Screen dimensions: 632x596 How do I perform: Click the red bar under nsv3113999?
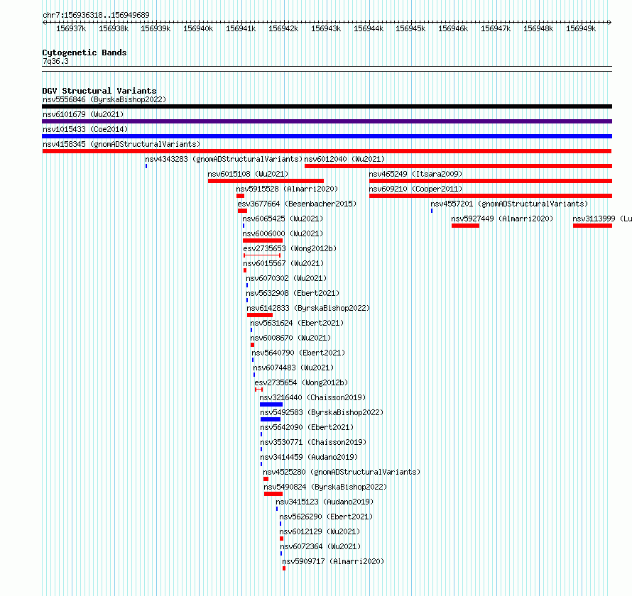click(x=592, y=226)
